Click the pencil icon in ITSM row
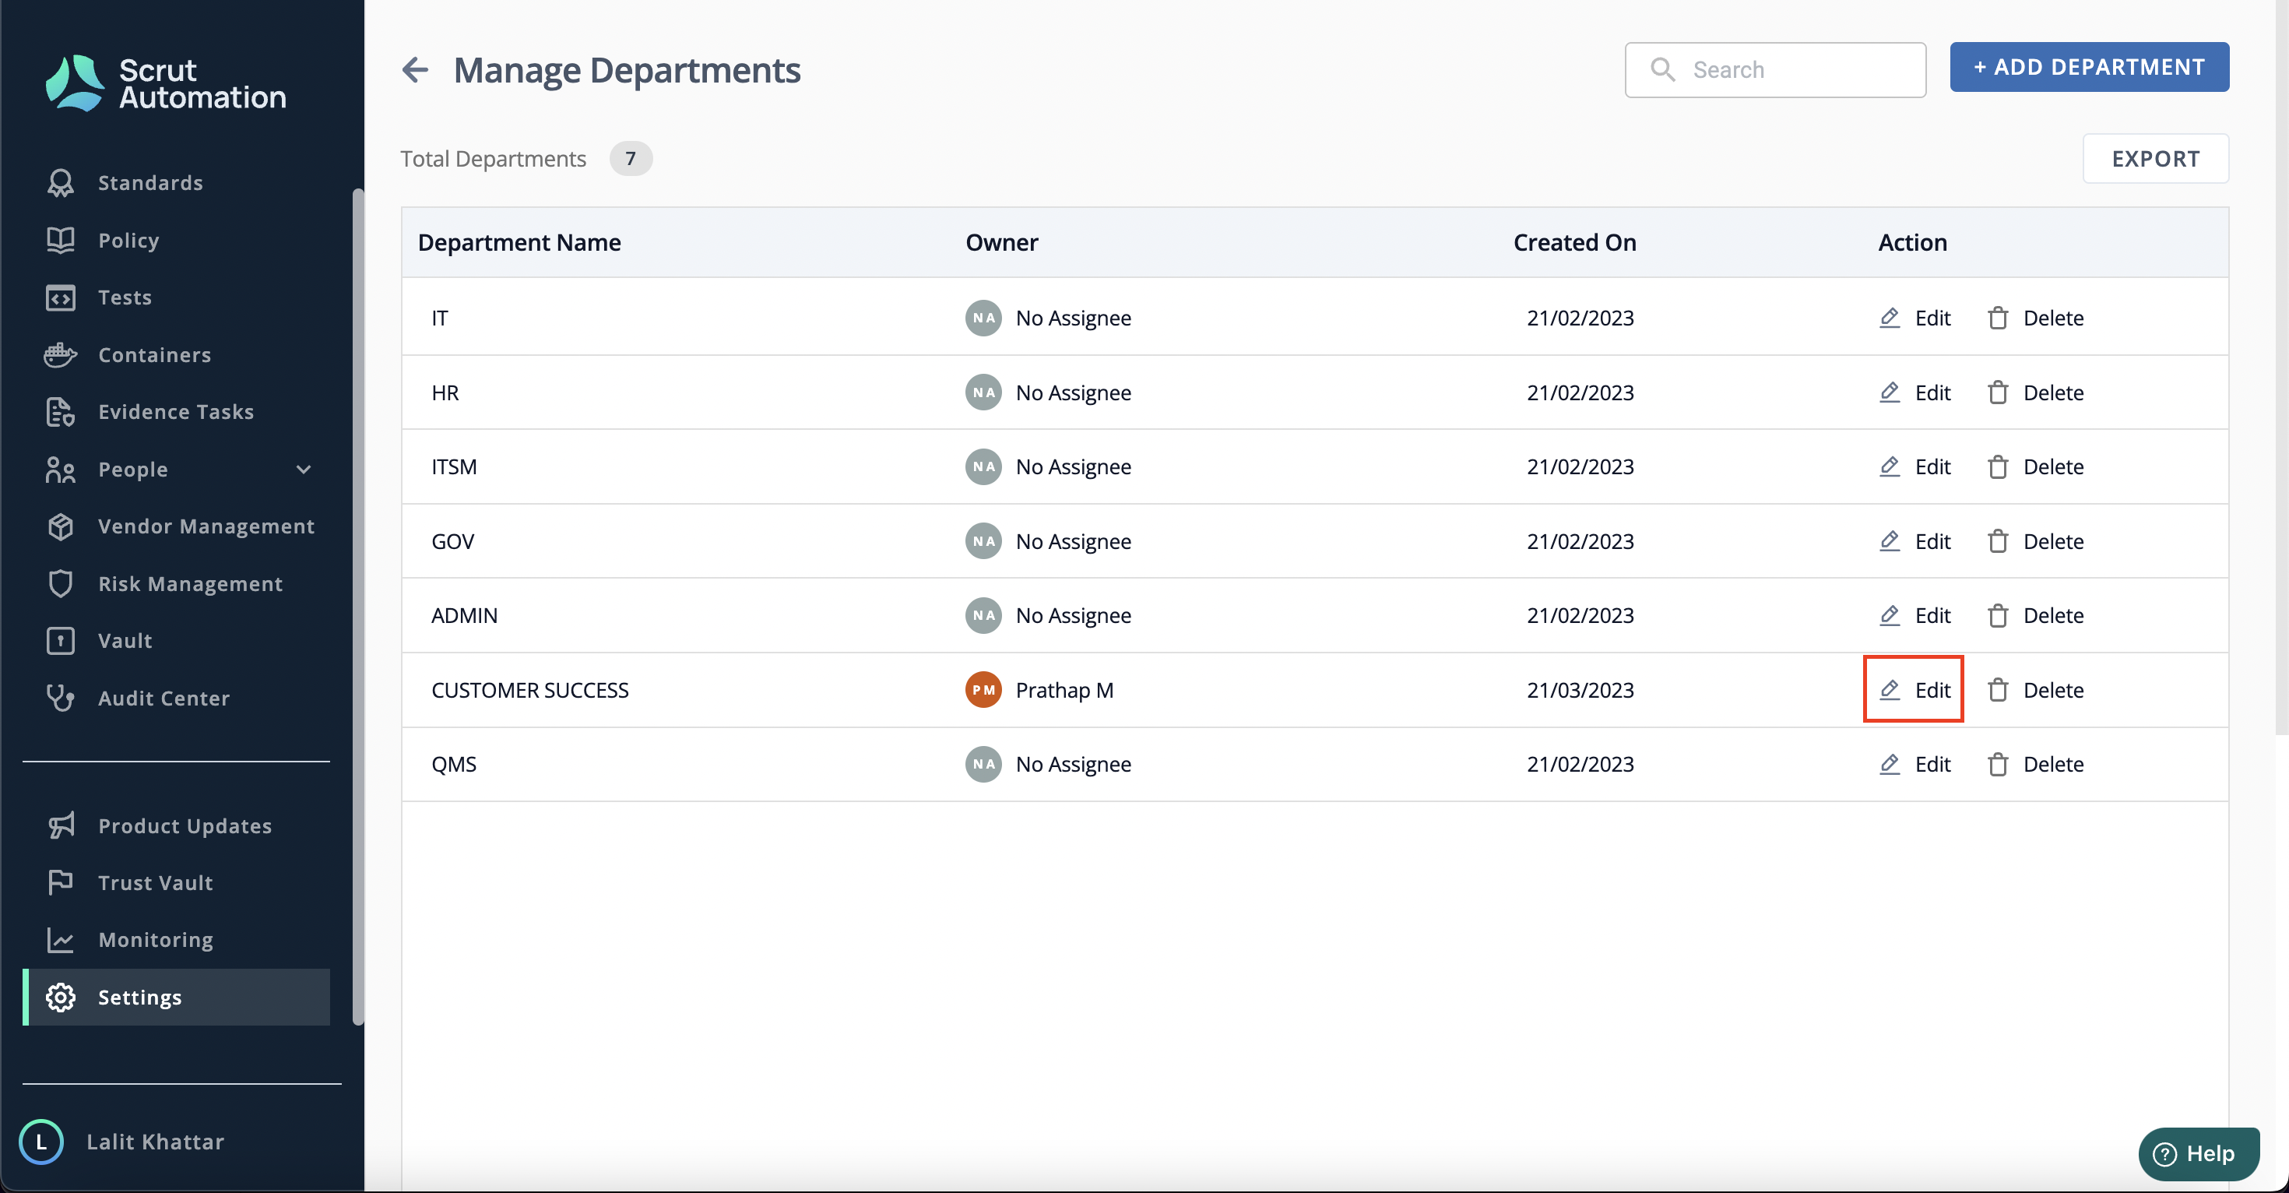 coord(1890,466)
